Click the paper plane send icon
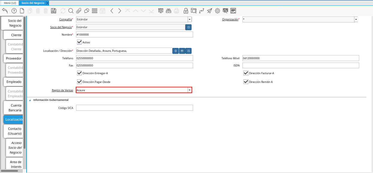Screen dimensions: 373x173 [210, 11]
